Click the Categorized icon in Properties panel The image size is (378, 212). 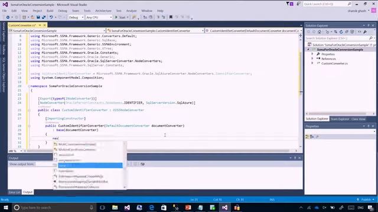[307, 137]
